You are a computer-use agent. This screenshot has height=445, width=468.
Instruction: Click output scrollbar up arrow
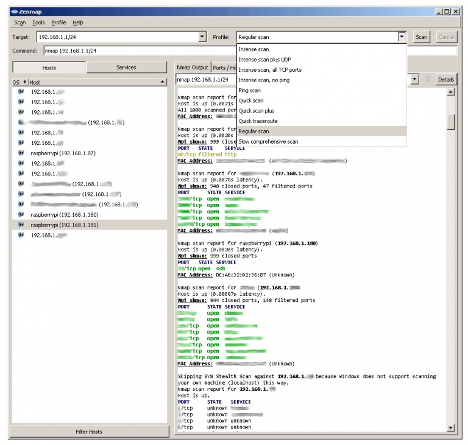coord(451,91)
